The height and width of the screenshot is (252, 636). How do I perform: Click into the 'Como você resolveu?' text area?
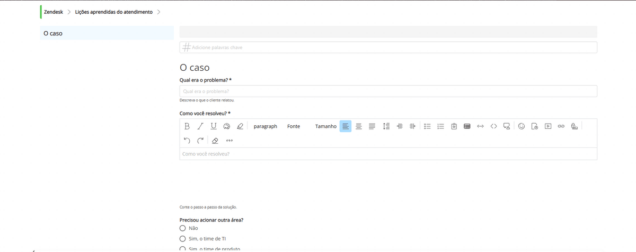(x=388, y=154)
